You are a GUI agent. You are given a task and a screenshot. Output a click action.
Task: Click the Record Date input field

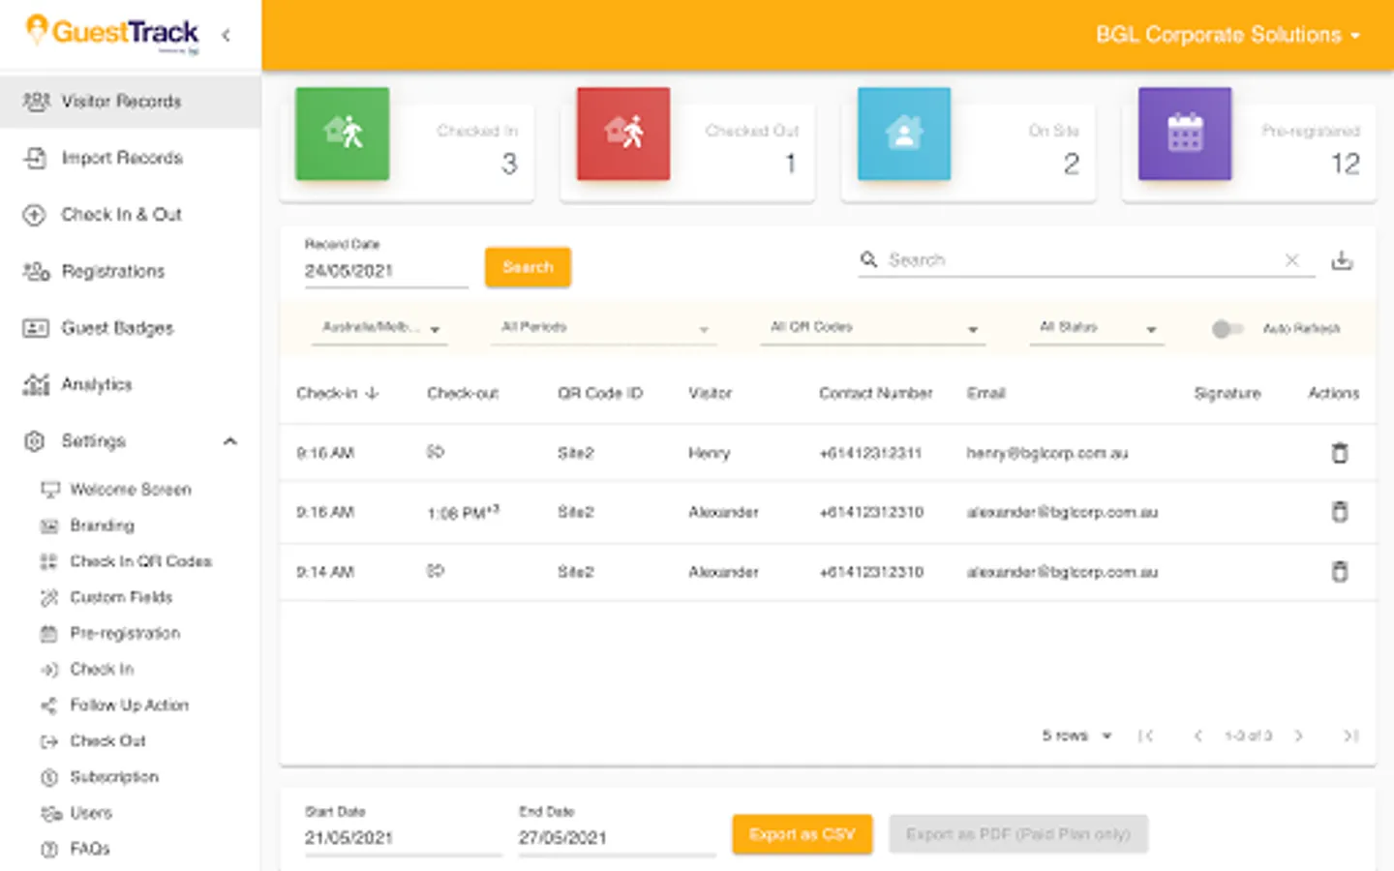tap(386, 271)
